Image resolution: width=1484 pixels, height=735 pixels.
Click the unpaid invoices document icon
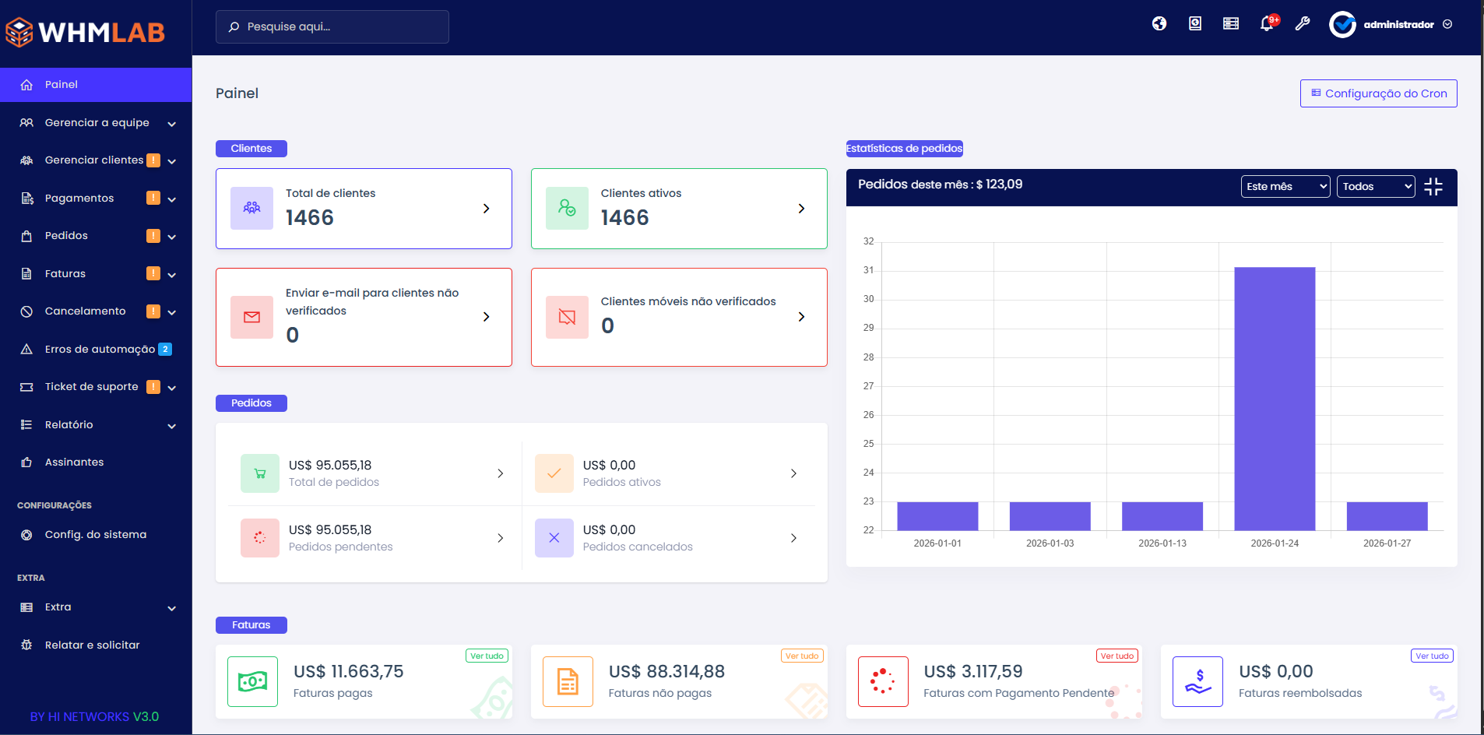pyautogui.click(x=568, y=682)
